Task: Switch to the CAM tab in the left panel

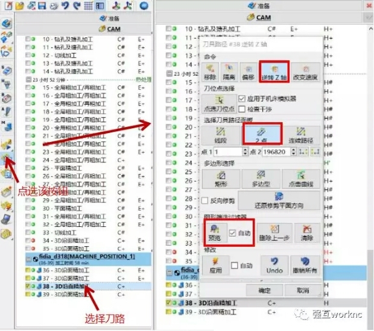Action: [109, 29]
